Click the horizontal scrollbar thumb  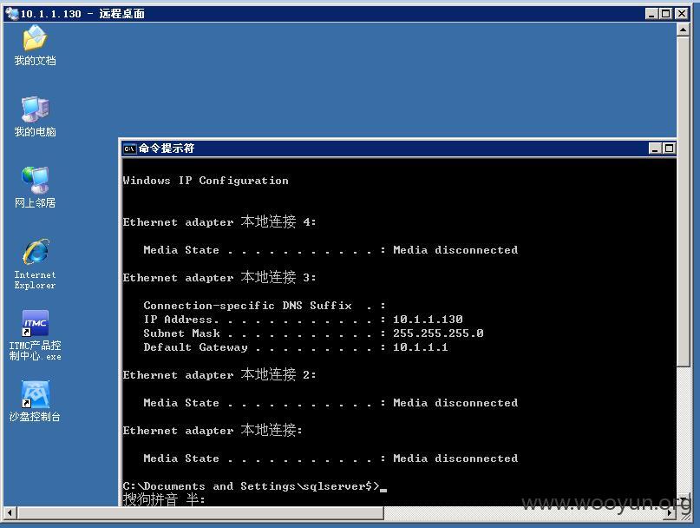point(200,512)
